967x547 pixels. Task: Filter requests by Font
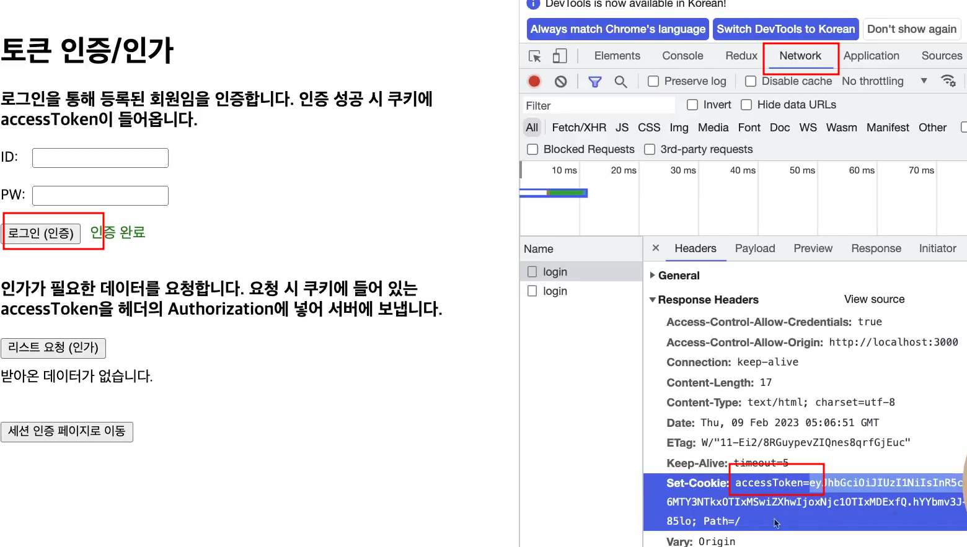point(749,128)
